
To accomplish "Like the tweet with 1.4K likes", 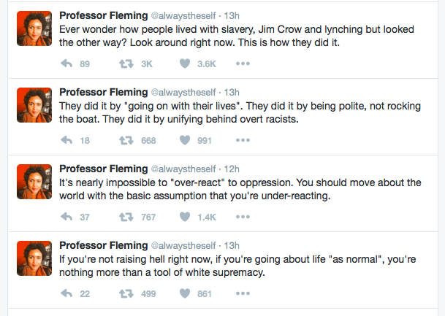I will click(x=186, y=217).
